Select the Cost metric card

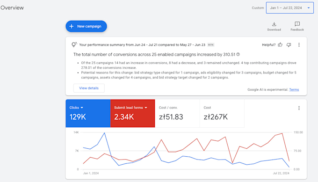[222, 113]
